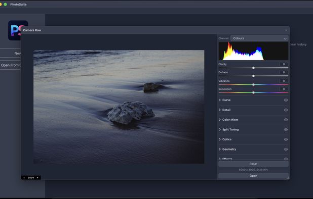The height and width of the screenshot is (199, 313).
Task: Toggle visibility of the Detail section
Action: (286, 110)
